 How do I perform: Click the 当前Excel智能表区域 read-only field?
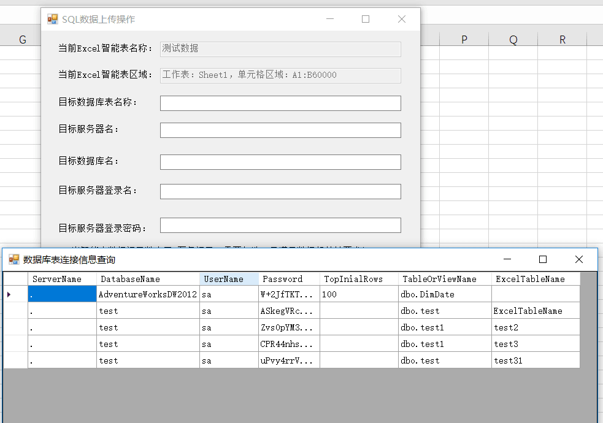pos(280,75)
